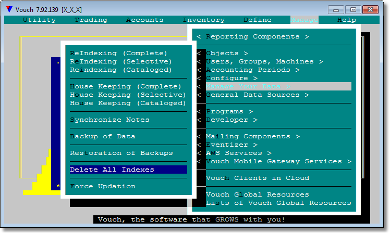
Task: Open Lists of Vouch Global Resources
Action: (278, 203)
